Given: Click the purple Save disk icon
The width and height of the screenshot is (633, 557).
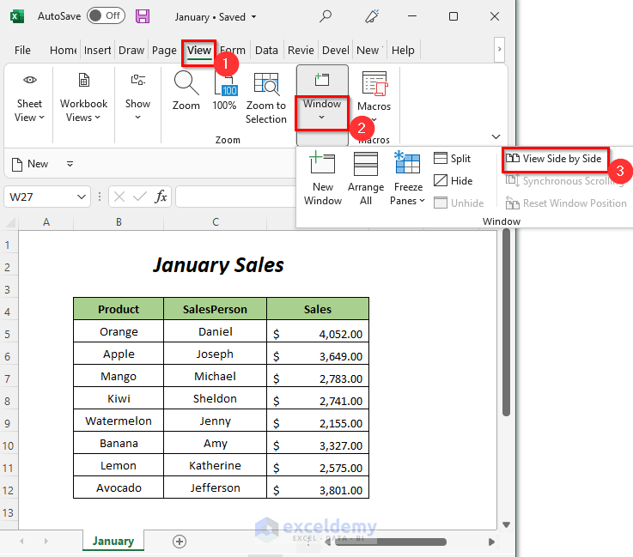Looking at the screenshot, I should 143,16.
